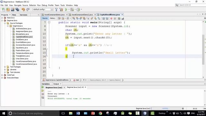Click the Redo toolbar icon
This screenshot has width=206, height=116.
pos(28,9)
